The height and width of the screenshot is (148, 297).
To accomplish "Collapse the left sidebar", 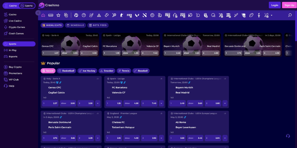I will point(38,13).
